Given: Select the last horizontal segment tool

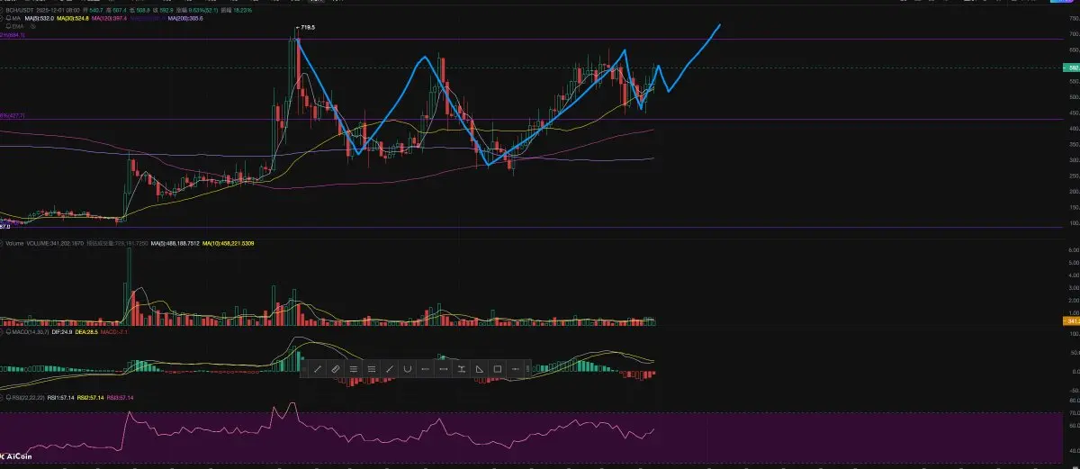Looking at the screenshot, I should (x=516, y=369).
